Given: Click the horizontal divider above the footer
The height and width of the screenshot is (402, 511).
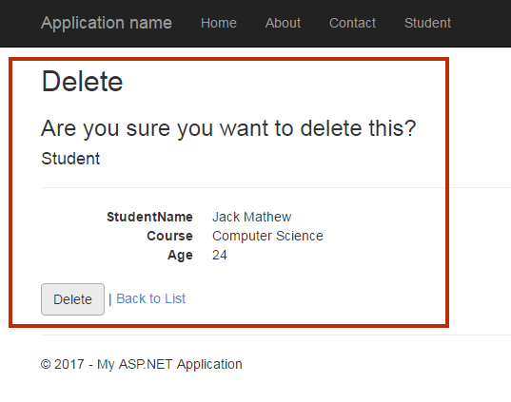Looking at the screenshot, I should coord(276,335).
